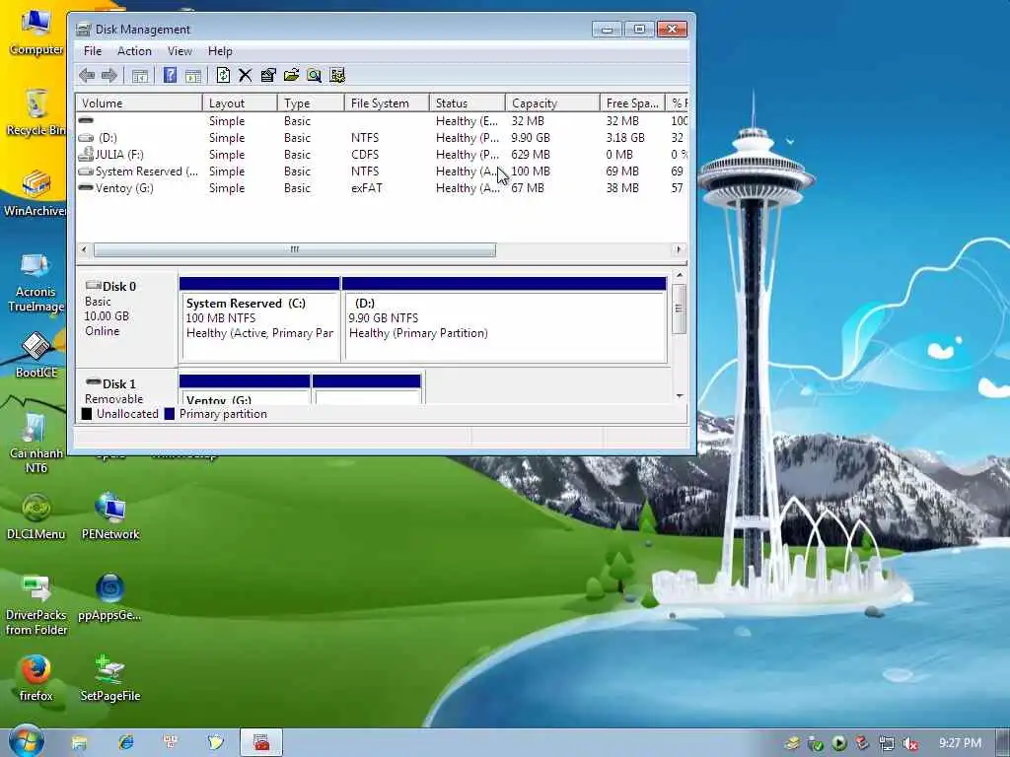This screenshot has height=757, width=1010.
Task: Open the Computer desktop icon
Action: [x=36, y=33]
